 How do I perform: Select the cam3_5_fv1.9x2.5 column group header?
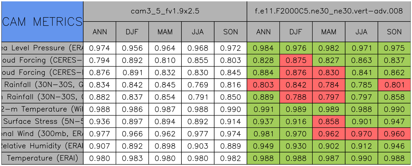165,11
